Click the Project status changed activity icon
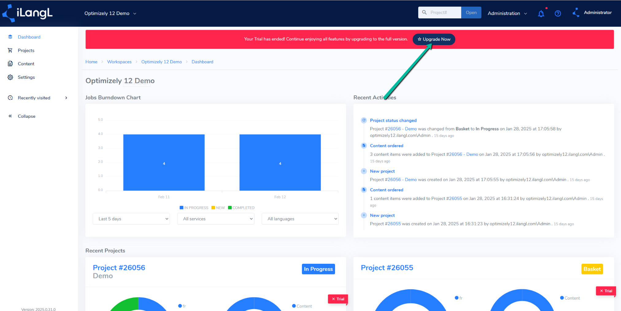 coord(364,120)
